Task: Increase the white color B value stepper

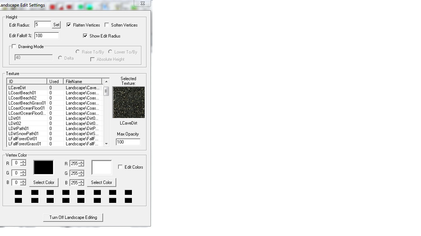Action: point(81,181)
